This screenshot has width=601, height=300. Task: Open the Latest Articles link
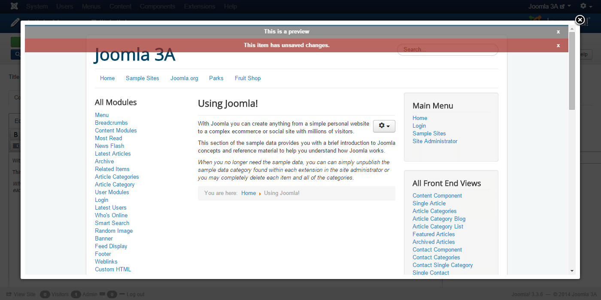point(113,154)
